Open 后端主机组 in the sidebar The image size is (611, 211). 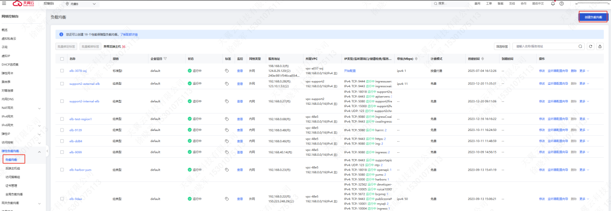[13, 168]
